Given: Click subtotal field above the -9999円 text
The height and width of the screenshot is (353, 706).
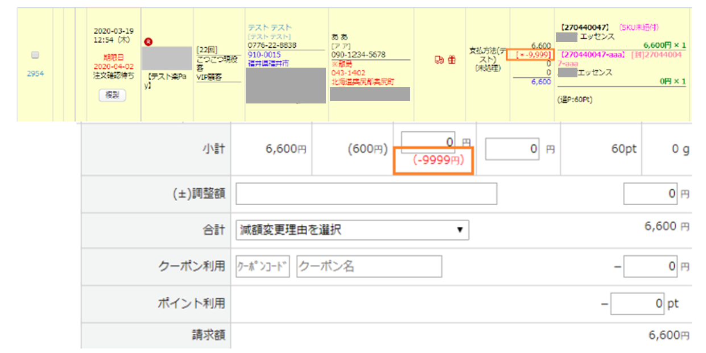Looking at the screenshot, I should point(428,142).
